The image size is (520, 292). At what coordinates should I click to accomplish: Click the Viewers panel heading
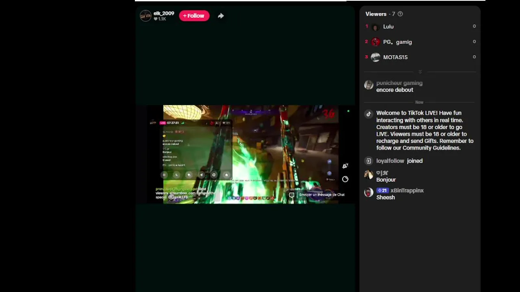click(376, 14)
